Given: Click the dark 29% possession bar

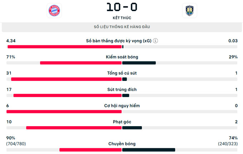Looking at the screenshot, I should (x=139, y=63).
